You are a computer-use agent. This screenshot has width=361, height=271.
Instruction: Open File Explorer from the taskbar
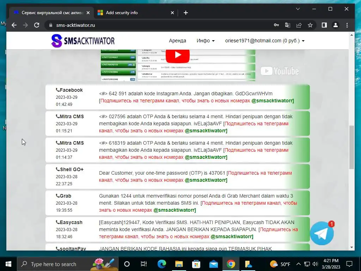coord(179,264)
